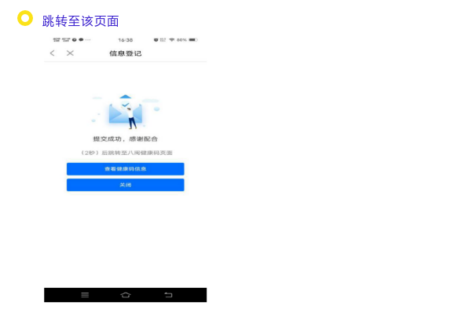Tap the back arrow in the header
Viewport: 454px width, 317px height.
52,53
